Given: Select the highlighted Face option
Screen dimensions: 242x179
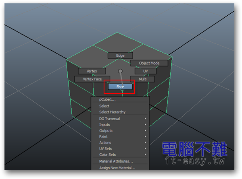Looking at the screenshot, I should coord(120,87).
